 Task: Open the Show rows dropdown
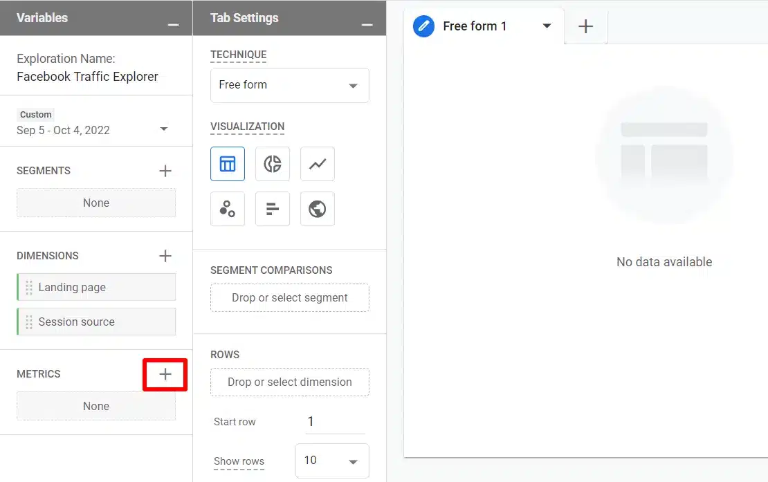point(332,461)
